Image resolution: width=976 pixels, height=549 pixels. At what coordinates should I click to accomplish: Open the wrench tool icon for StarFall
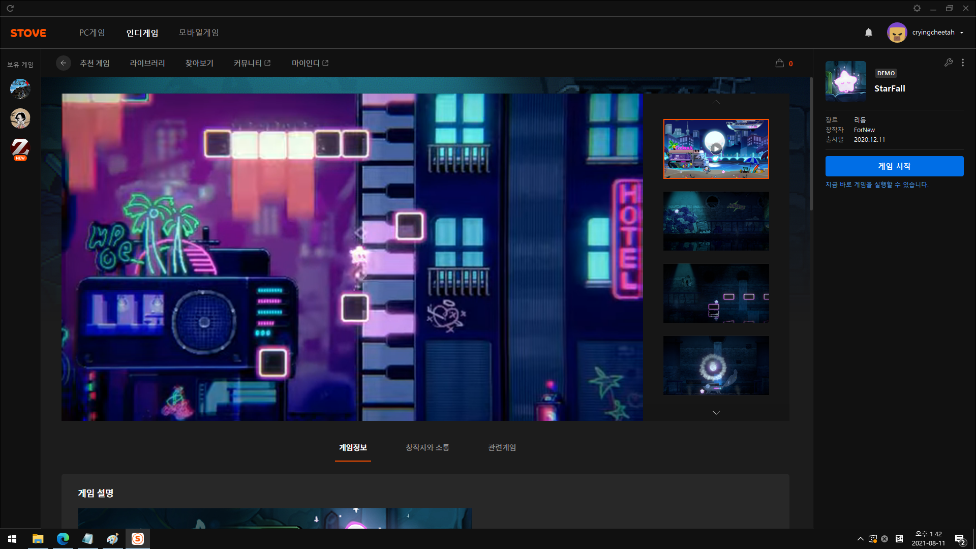point(949,63)
